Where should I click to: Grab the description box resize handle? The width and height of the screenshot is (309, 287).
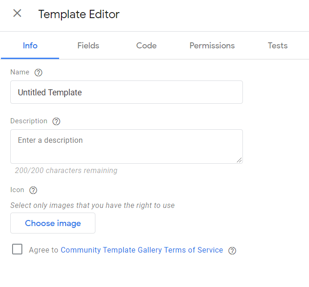tap(239, 160)
